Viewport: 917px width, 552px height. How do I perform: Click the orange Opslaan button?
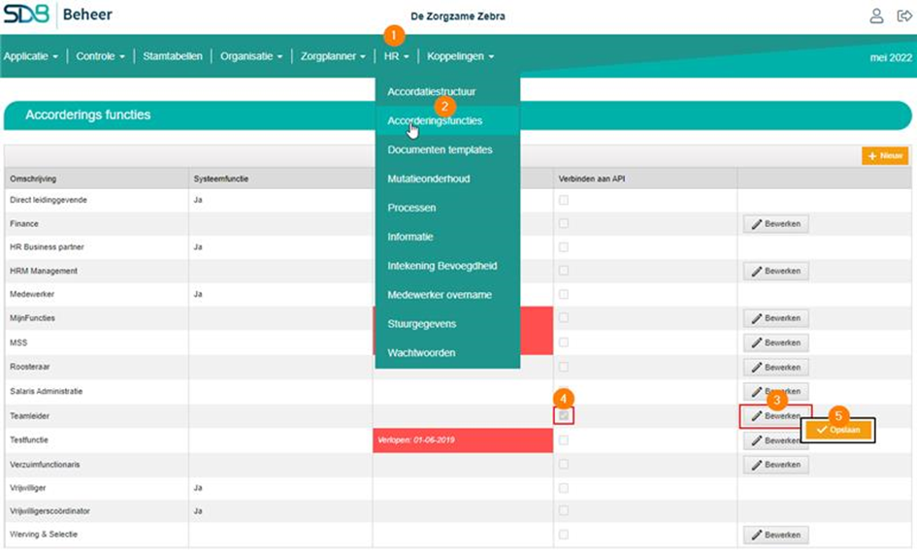click(838, 430)
